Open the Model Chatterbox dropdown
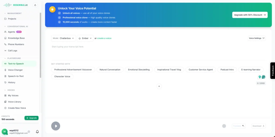 click(63, 38)
